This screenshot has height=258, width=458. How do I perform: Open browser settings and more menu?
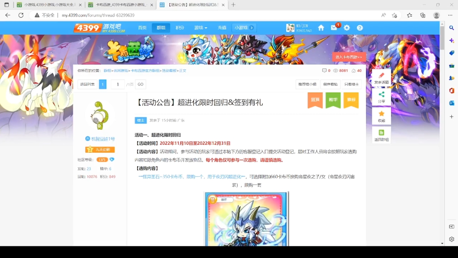coord(450,15)
